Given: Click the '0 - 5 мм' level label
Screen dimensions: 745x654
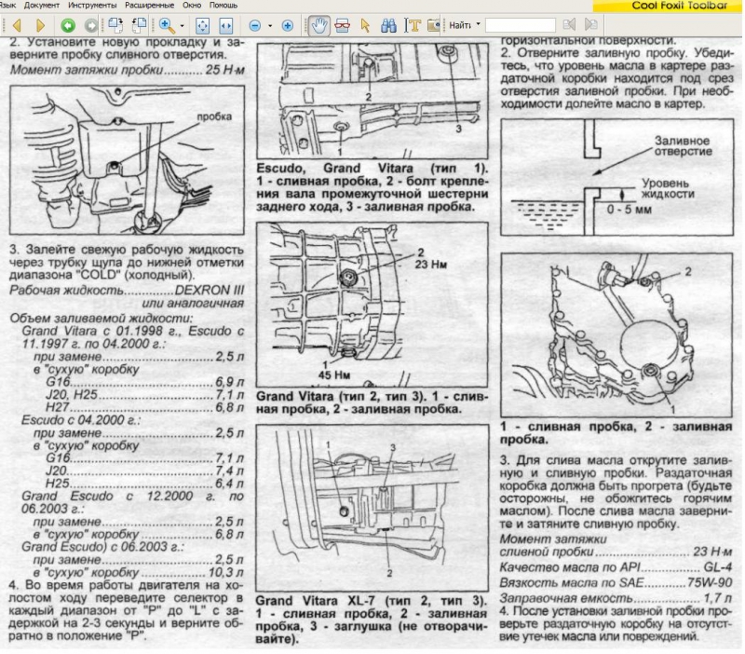Looking at the screenshot, I should coord(629,209).
